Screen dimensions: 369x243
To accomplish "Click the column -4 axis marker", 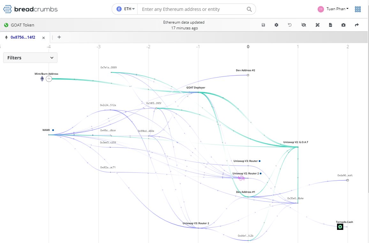I will (49, 47).
